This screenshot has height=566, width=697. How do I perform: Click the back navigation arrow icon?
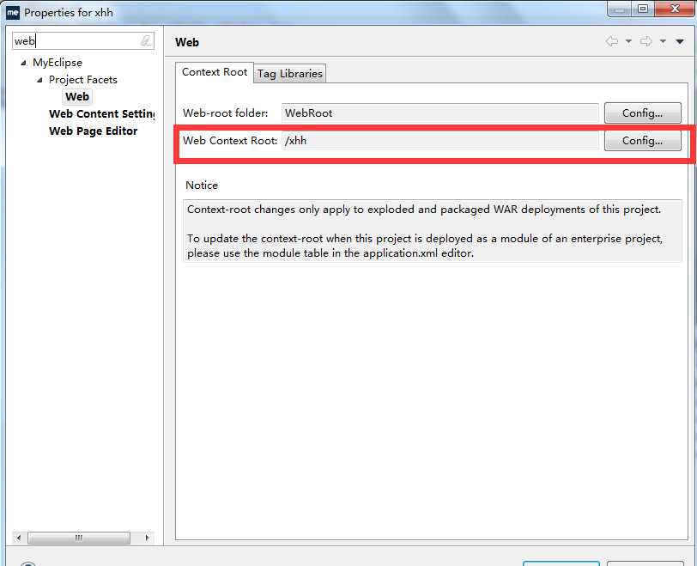click(x=612, y=41)
